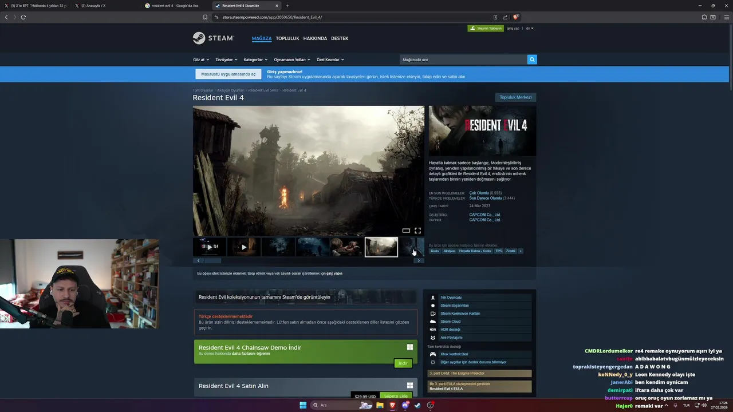Screen dimensions: 733x412
Task: Click the Çok Olumlu reviews link
Action: pos(479,193)
